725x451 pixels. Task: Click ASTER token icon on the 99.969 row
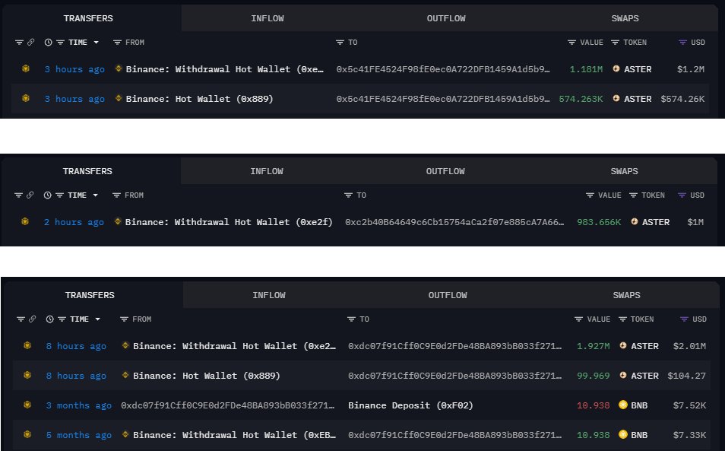click(623, 375)
